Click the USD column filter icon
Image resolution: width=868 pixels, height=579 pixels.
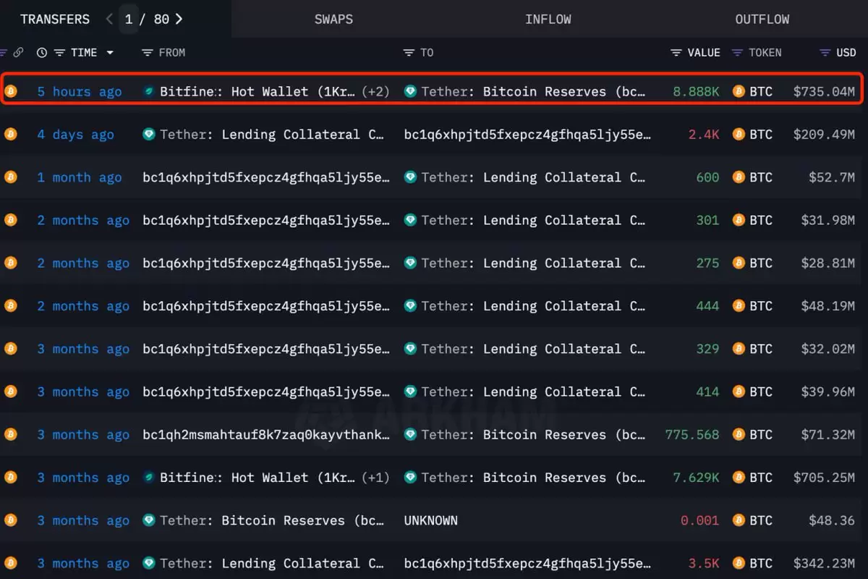[825, 53]
